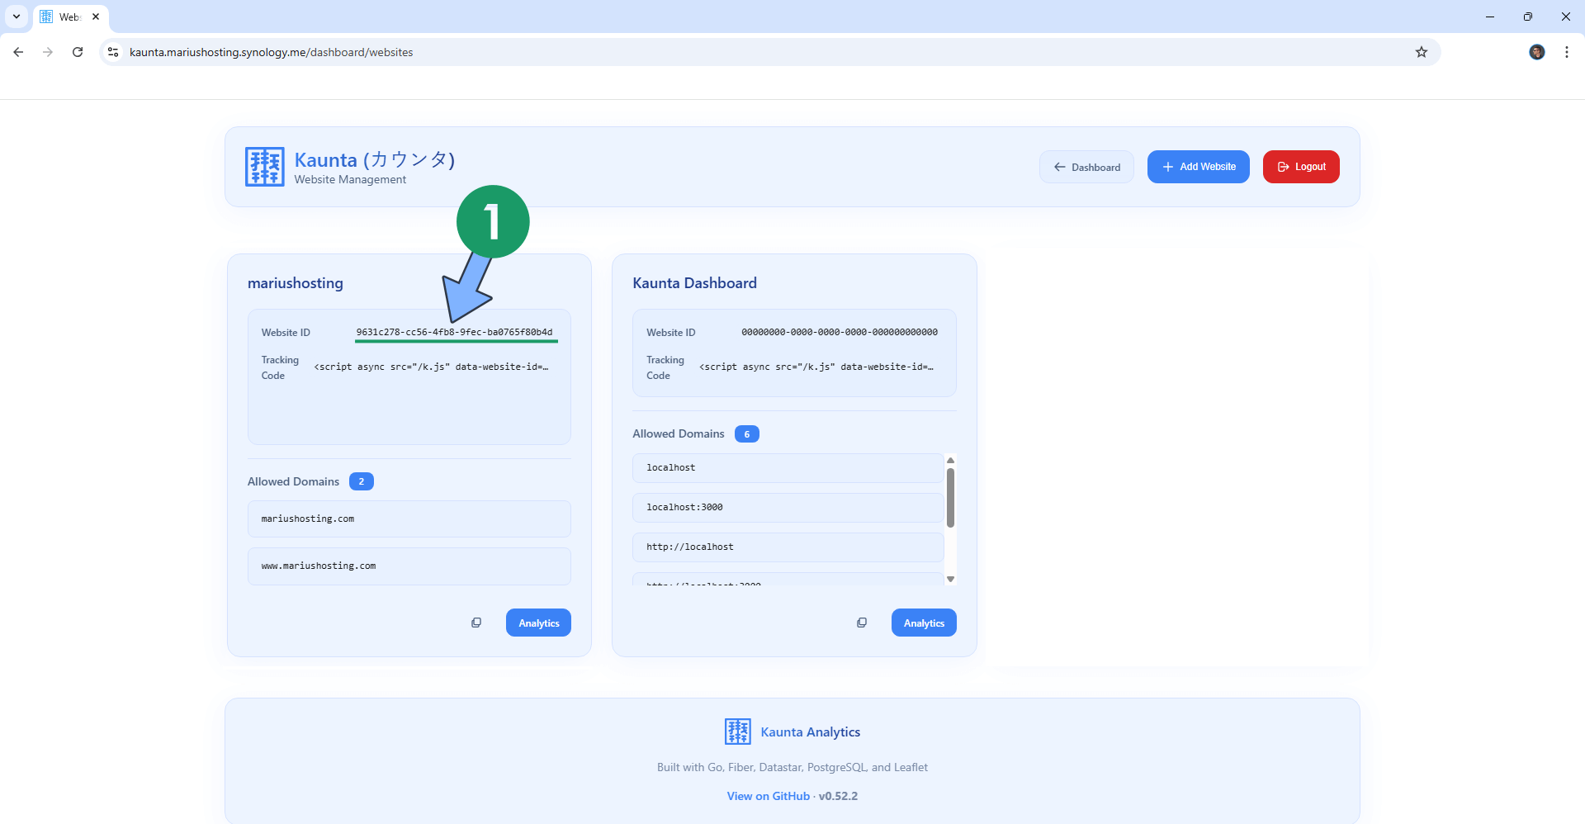Click the browser profile avatar
This screenshot has width=1585, height=824.
[1537, 51]
